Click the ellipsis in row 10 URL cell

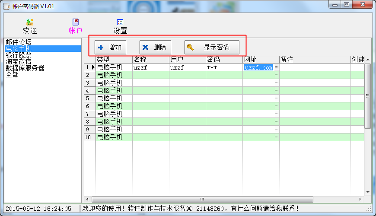pyautogui.click(x=277, y=137)
